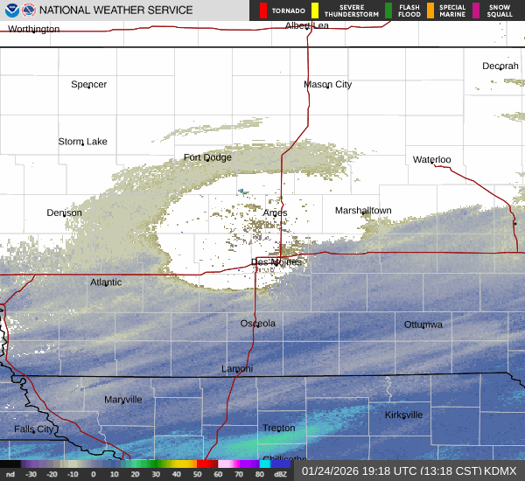The image size is (525, 481).
Task: Click the green Flash Flood legend swatch
Action: pyautogui.click(x=388, y=10)
